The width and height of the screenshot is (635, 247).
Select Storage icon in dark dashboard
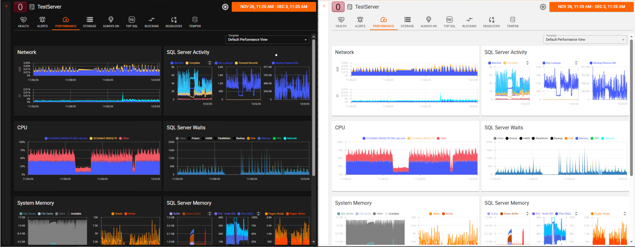click(89, 19)
